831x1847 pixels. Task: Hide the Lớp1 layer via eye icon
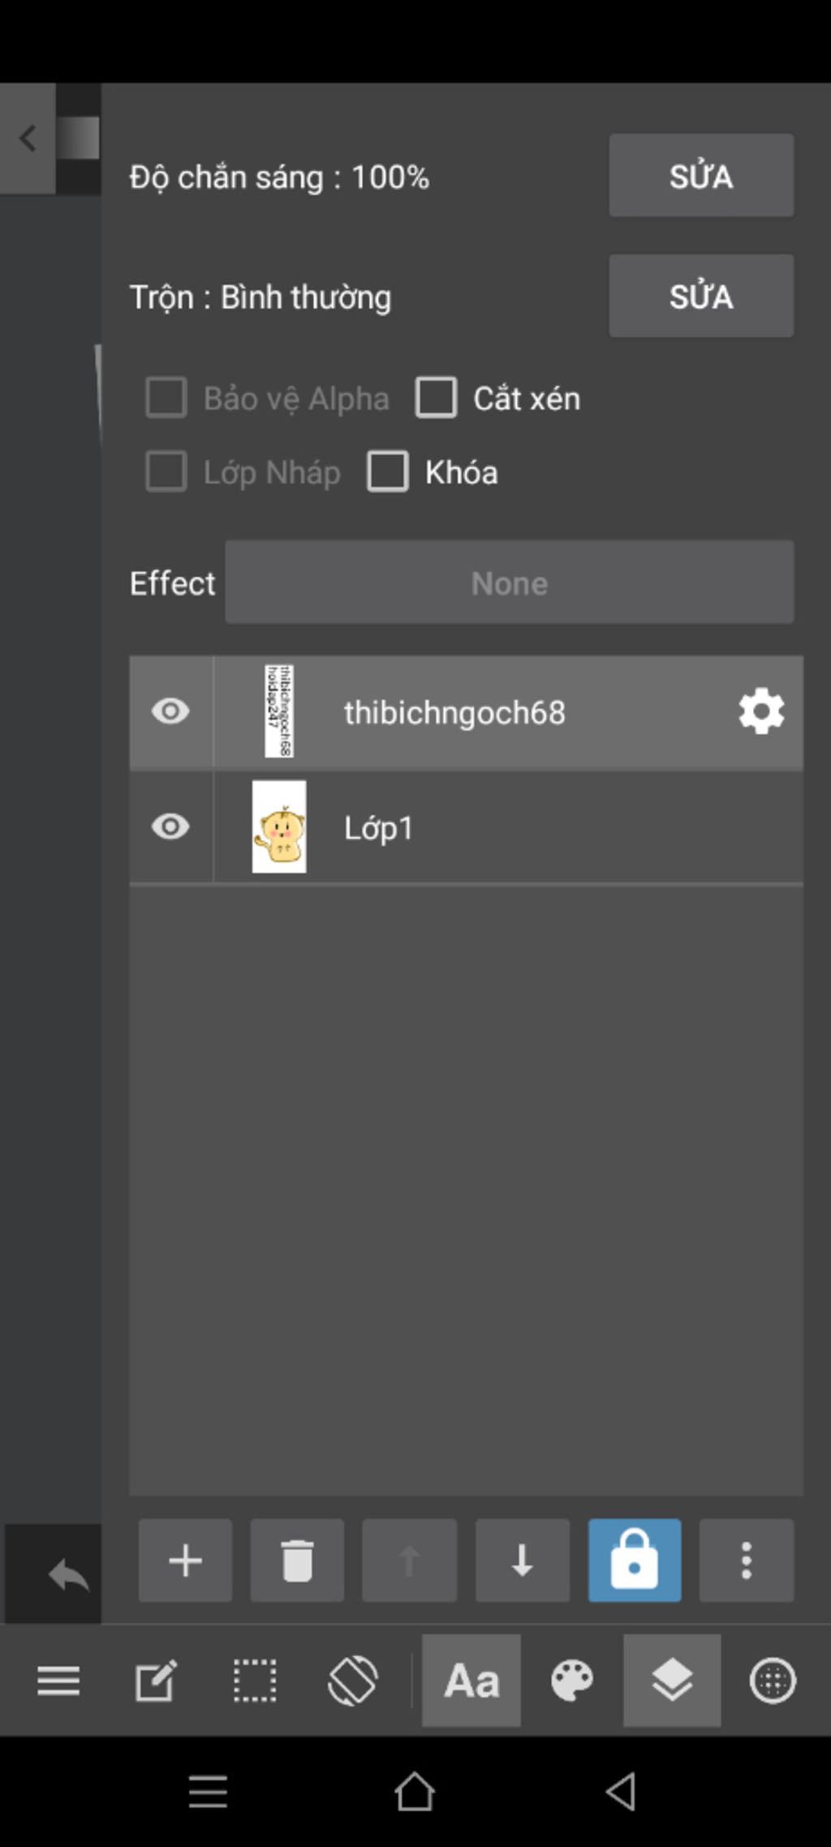click(x=170, y=826)
